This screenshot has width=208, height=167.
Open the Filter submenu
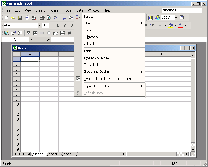(x=109, y=23)
